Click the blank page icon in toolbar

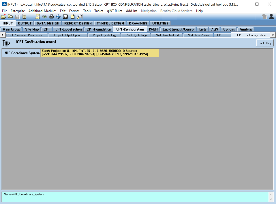click(72, 17)
